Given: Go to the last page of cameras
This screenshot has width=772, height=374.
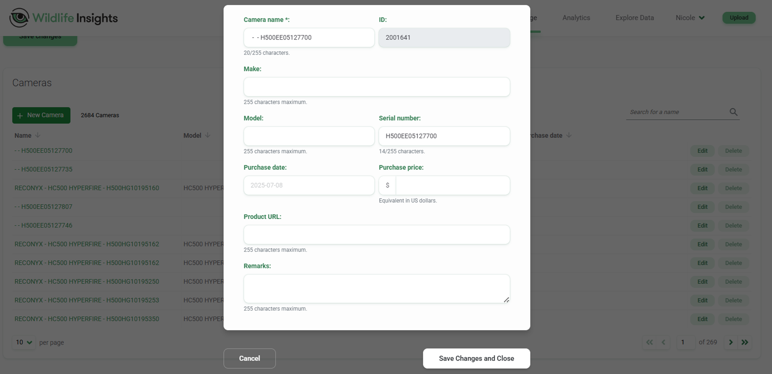Looking at the screenshot, I should [745, 342].
